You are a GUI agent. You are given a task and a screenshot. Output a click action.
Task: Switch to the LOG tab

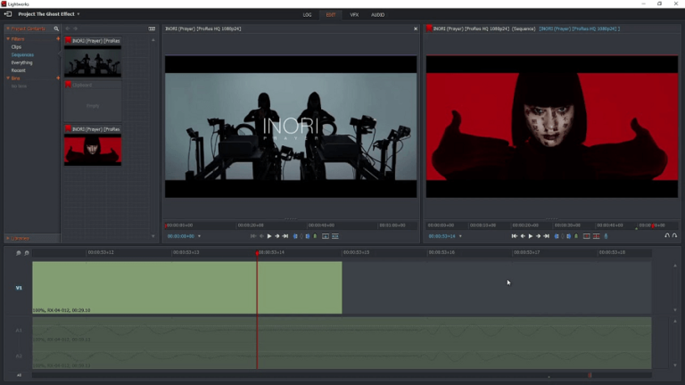point(307,15)
